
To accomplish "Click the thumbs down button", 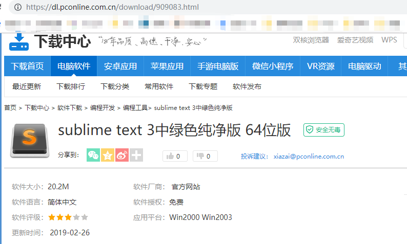I will 205,156.
